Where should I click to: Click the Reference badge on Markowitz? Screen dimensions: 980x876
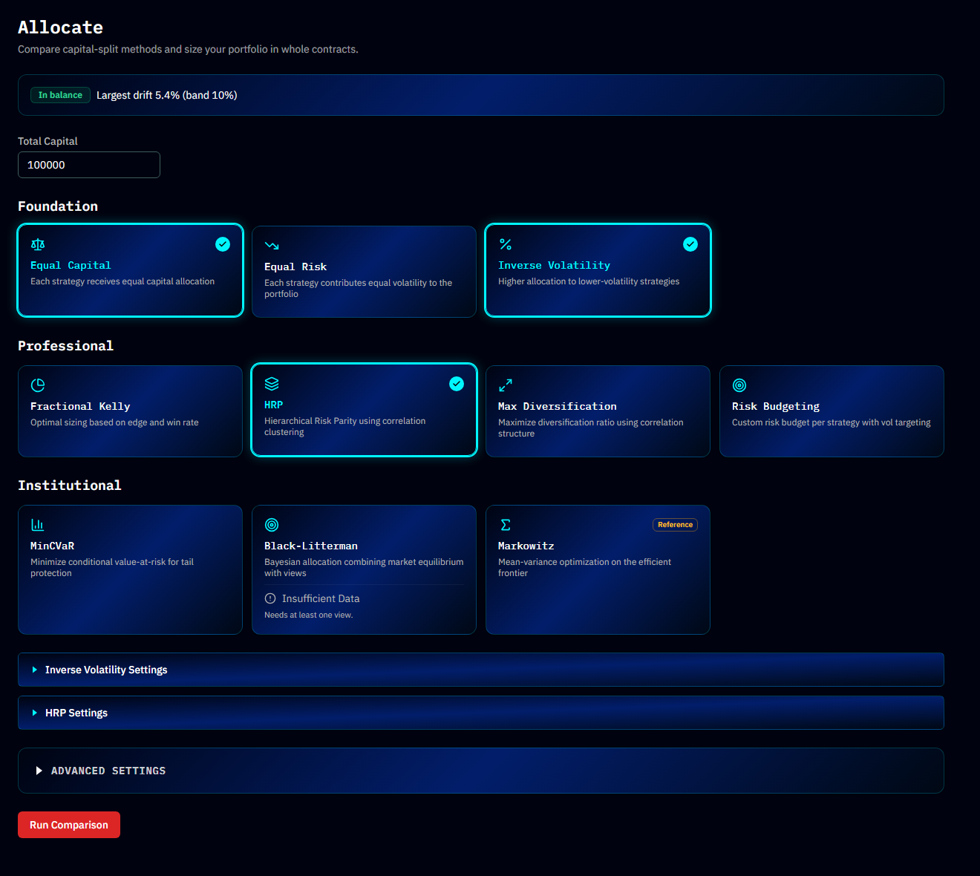coord(675,525)
